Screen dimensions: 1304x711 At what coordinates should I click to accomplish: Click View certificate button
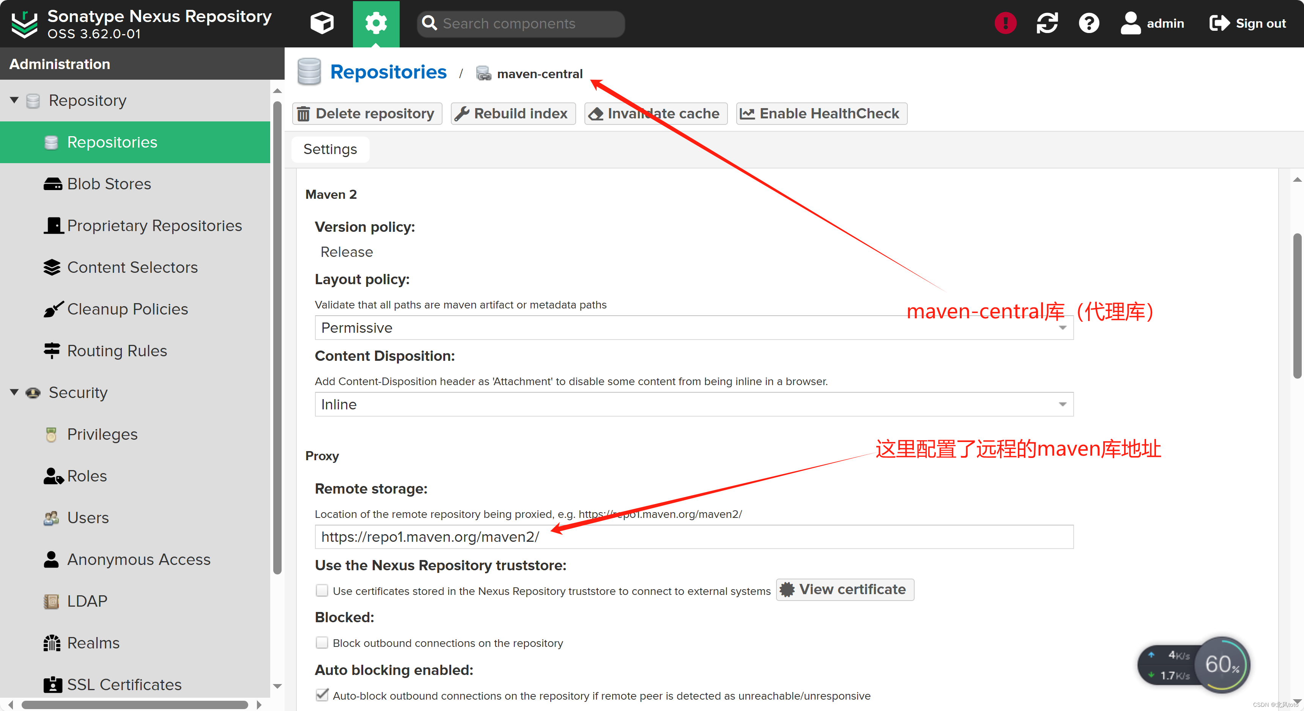tap(845, 590)
